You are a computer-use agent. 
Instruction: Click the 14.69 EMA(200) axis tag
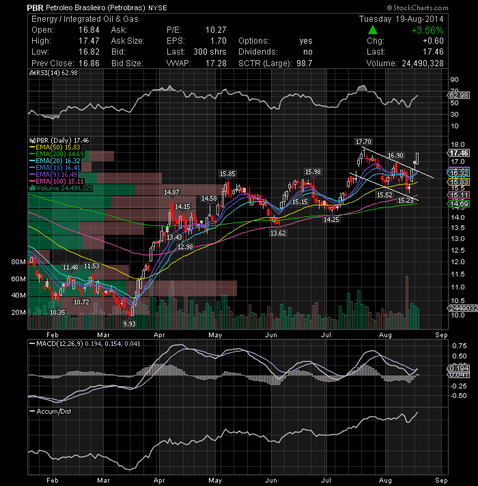459,203
